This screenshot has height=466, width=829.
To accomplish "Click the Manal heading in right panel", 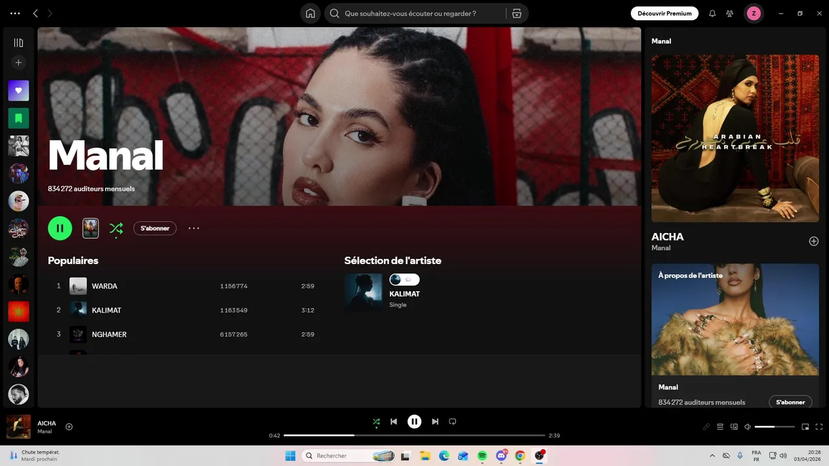I will [x=661, y=41].
